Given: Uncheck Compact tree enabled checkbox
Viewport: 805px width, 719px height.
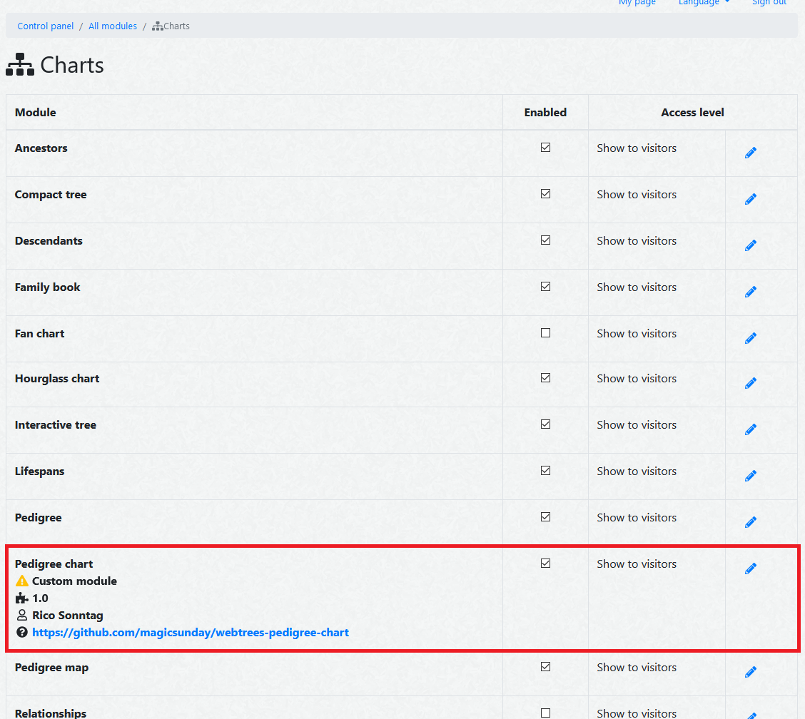Looking at the screenshot, I should [x=546, y=193].
